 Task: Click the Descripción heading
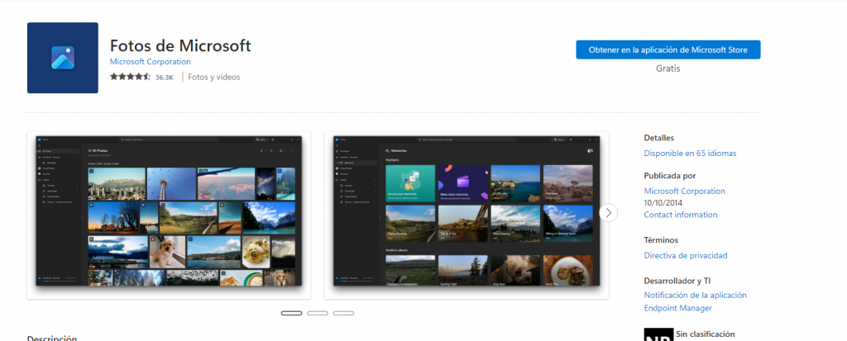[52, 338]
